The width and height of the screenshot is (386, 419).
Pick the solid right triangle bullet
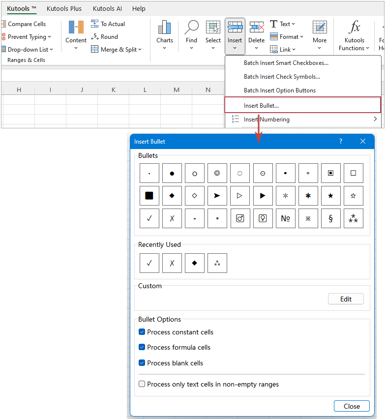coord(263,196)
